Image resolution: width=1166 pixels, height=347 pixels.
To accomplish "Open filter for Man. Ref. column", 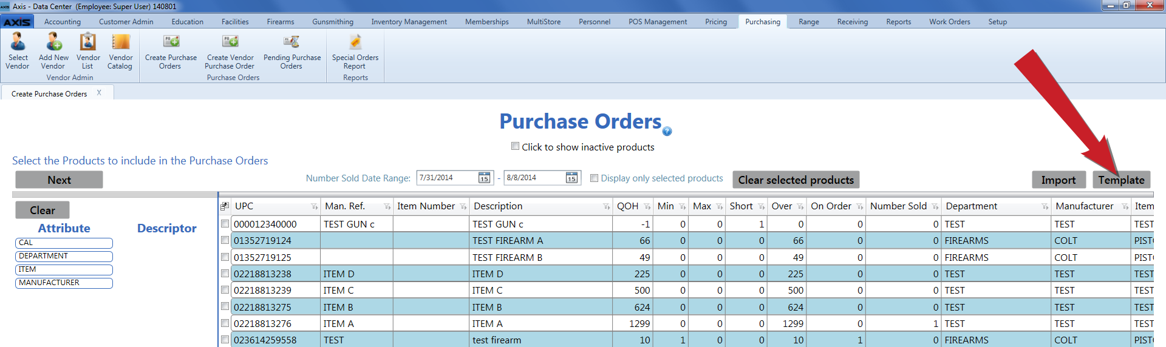I will pos(387,207).
